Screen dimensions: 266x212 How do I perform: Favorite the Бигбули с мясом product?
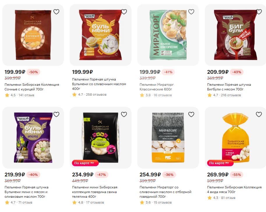point(259,12)
